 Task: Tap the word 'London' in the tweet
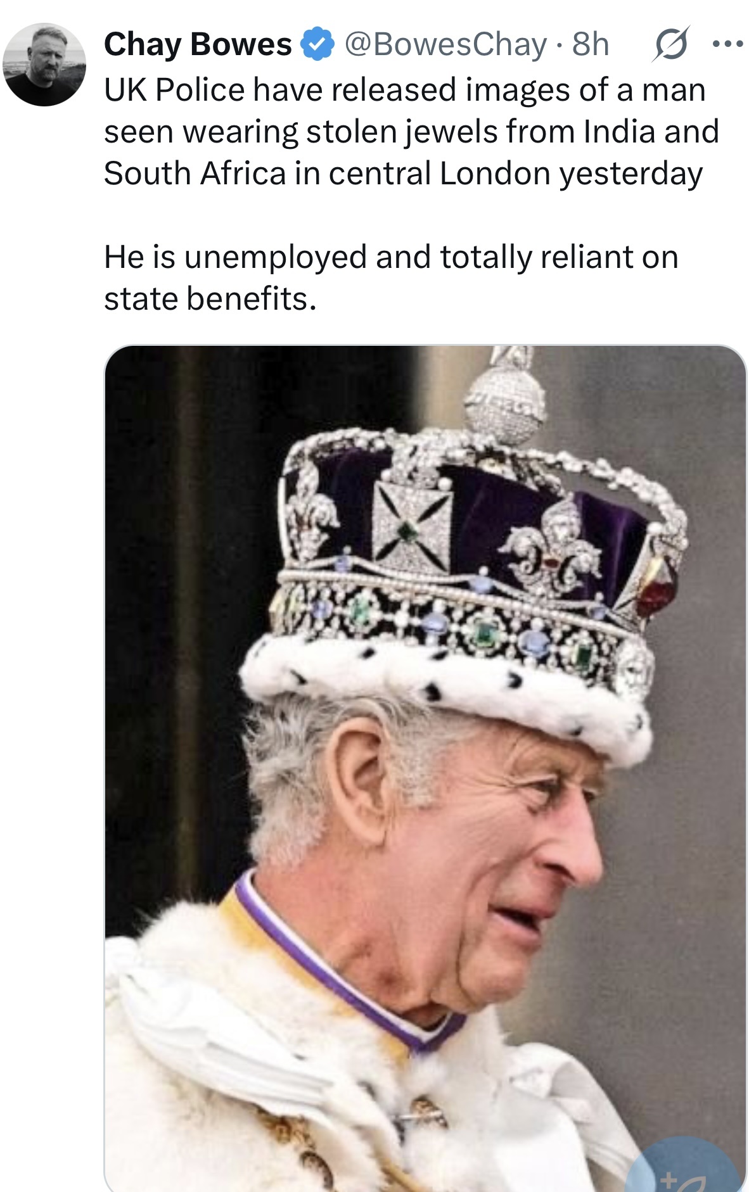[x=495, y=173]
